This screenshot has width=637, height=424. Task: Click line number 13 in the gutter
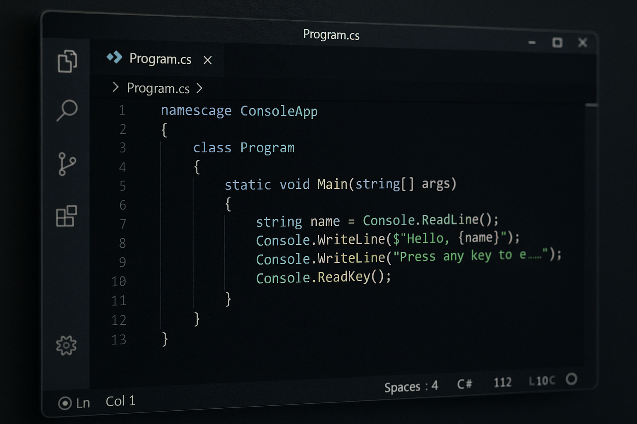point(119,340)
